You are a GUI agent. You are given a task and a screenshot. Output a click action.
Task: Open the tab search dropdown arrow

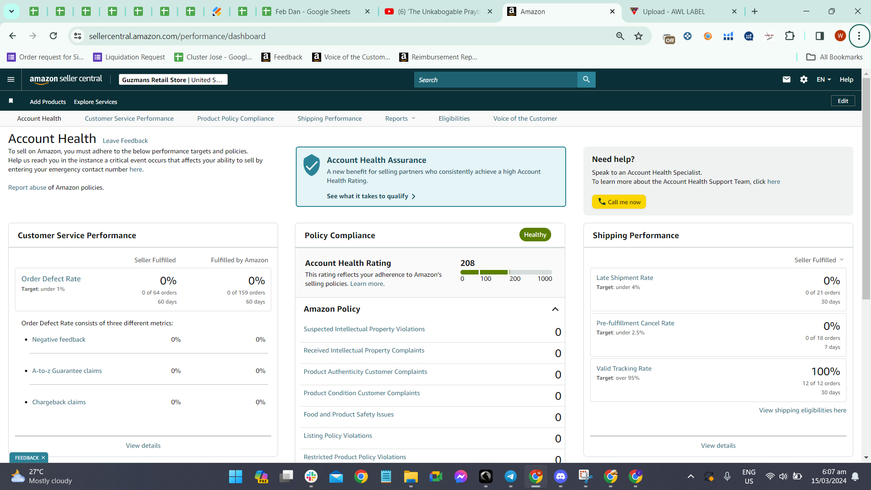pos(11,11)
